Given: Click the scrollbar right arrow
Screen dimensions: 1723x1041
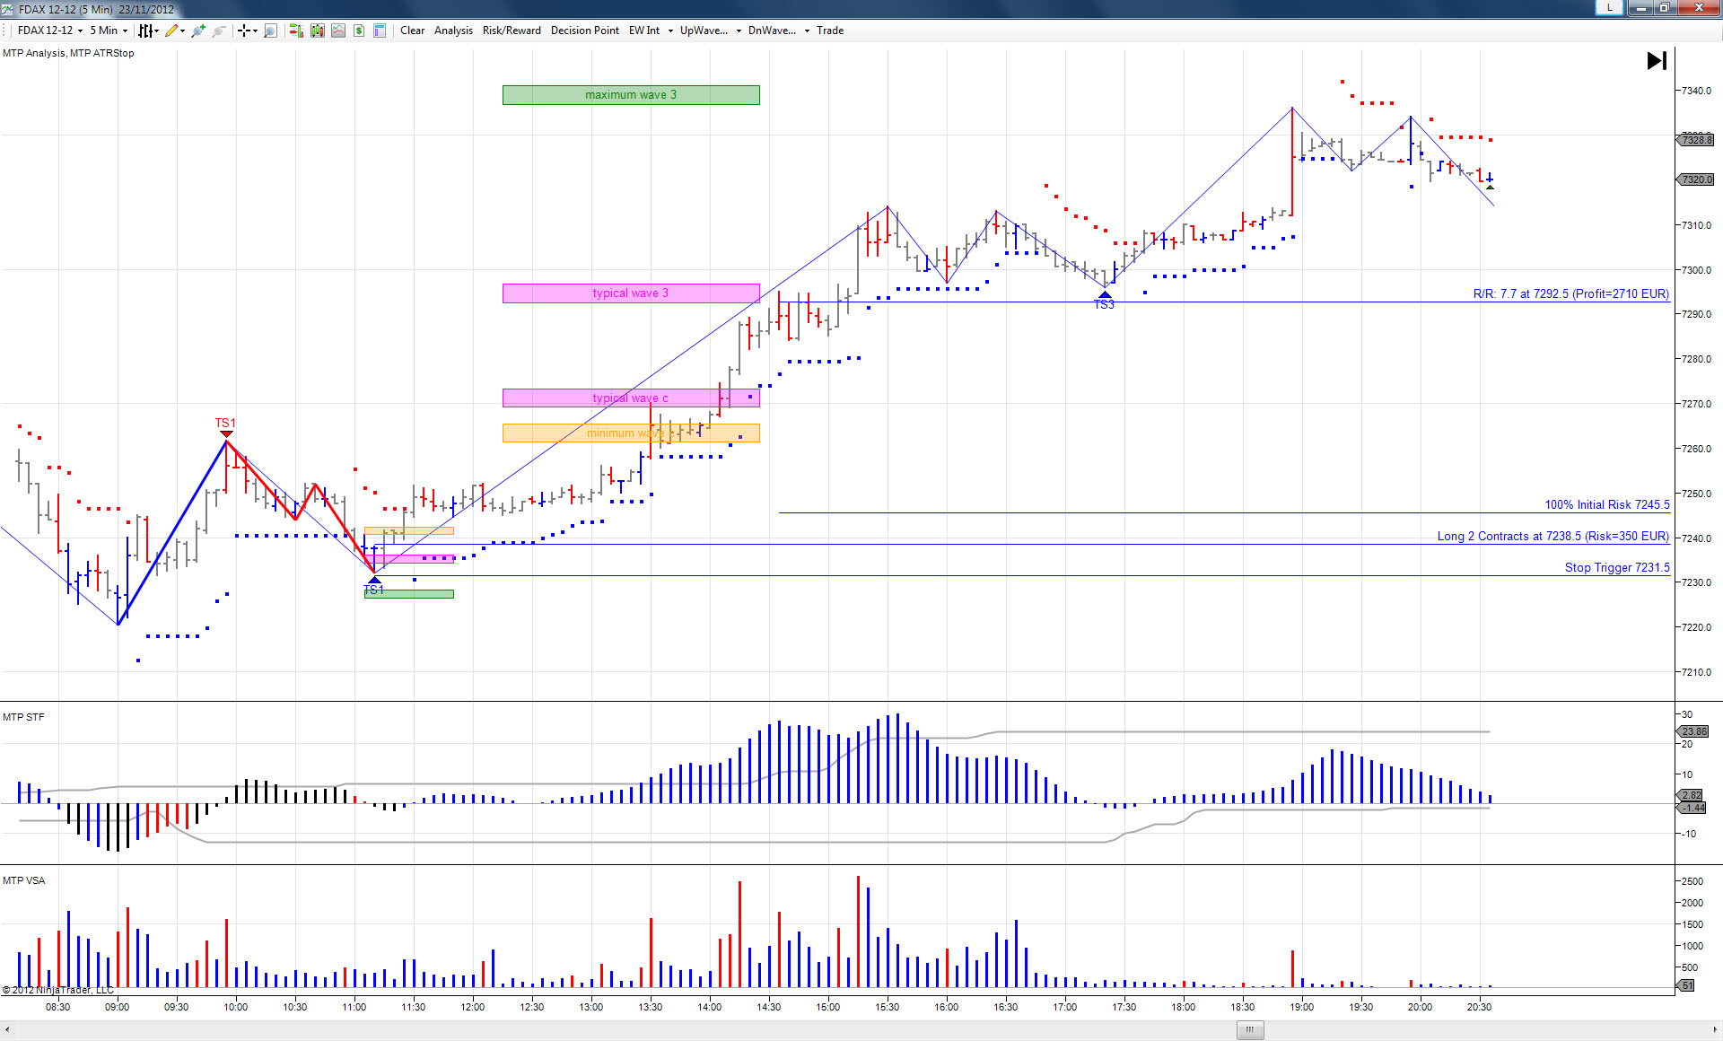Looking at the screenshot, I should pyautogui.click(x=1714, y=1029).
